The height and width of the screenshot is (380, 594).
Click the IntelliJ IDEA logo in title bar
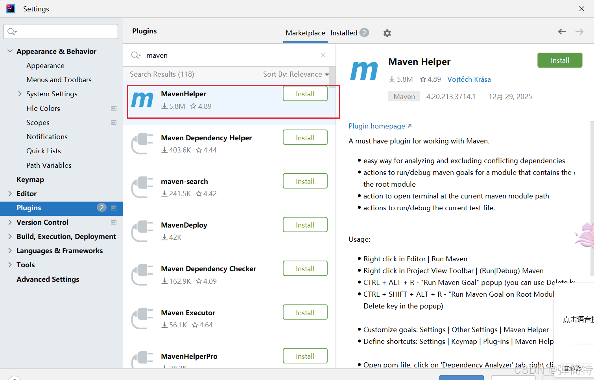[11, 9]
